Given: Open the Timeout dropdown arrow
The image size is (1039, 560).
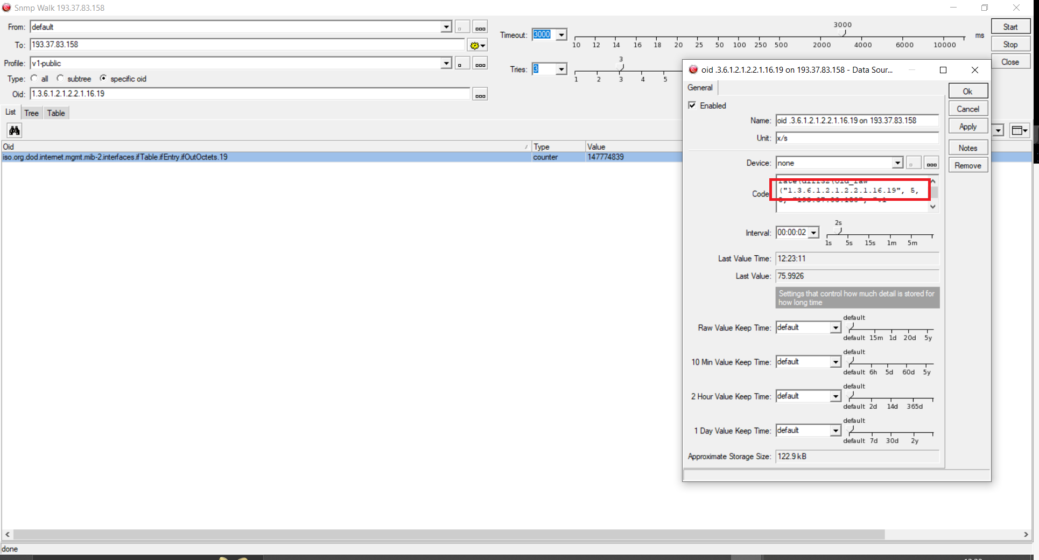Looking at the screenshot, I should 561,35.
